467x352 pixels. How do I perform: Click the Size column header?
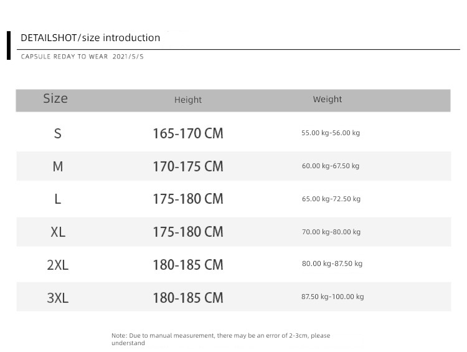[55, 98]
